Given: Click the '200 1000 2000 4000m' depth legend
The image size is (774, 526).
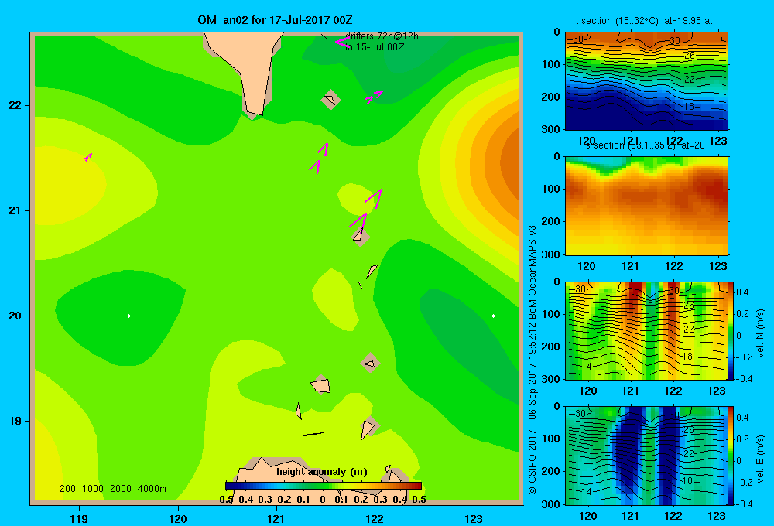Looking at the screenshot, I should [112, 489].
